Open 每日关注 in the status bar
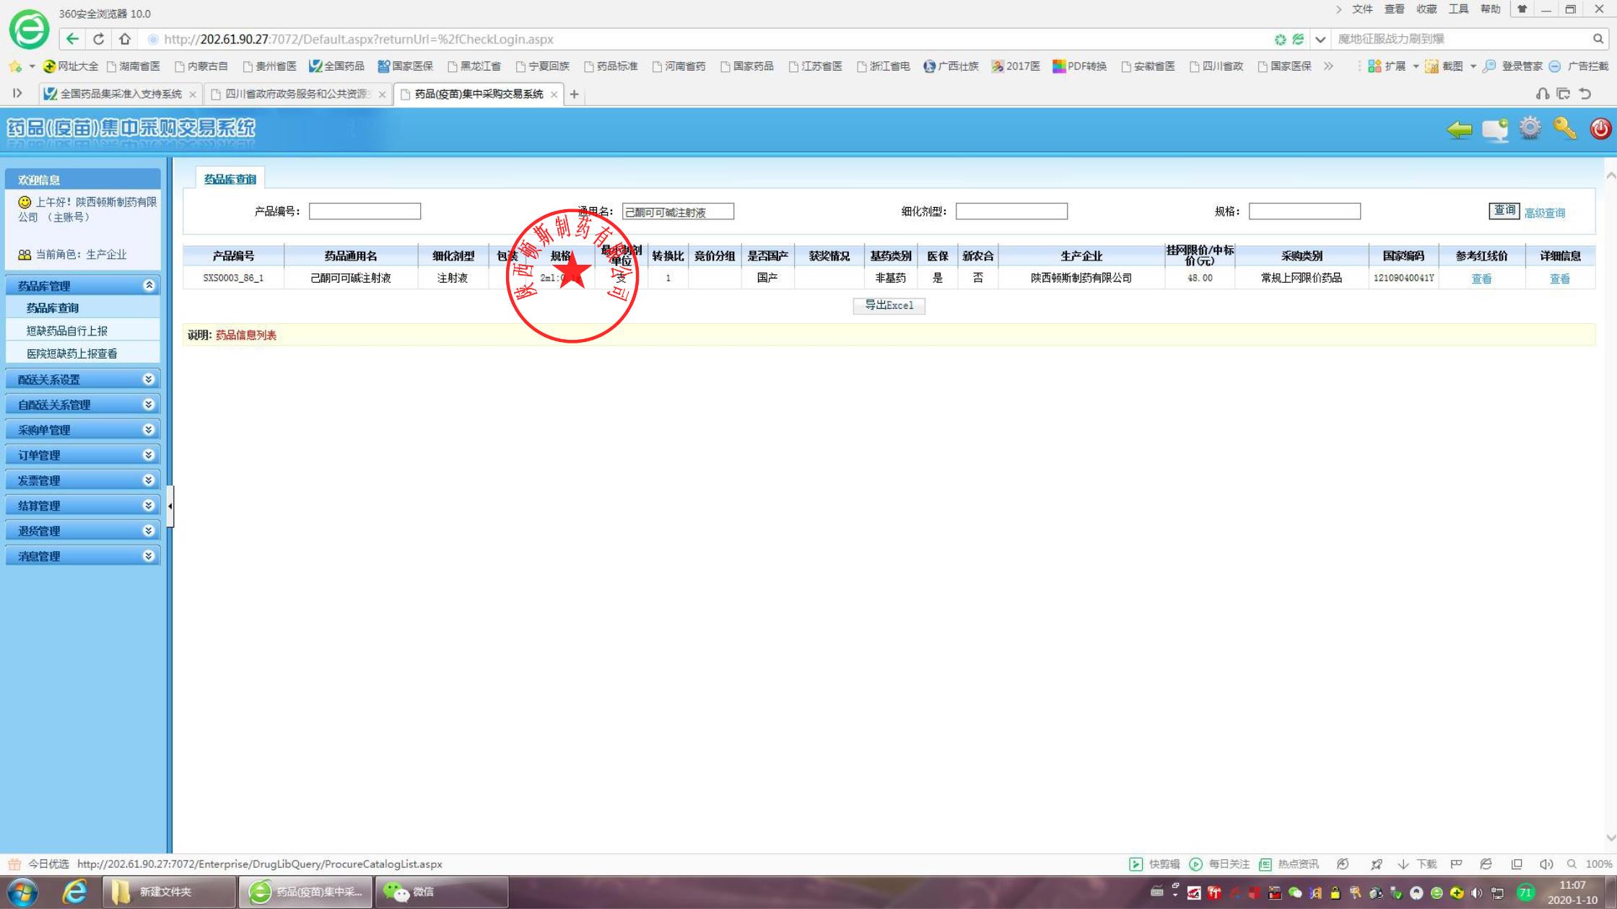The image size is (1617, 909). coord(1219,864)
